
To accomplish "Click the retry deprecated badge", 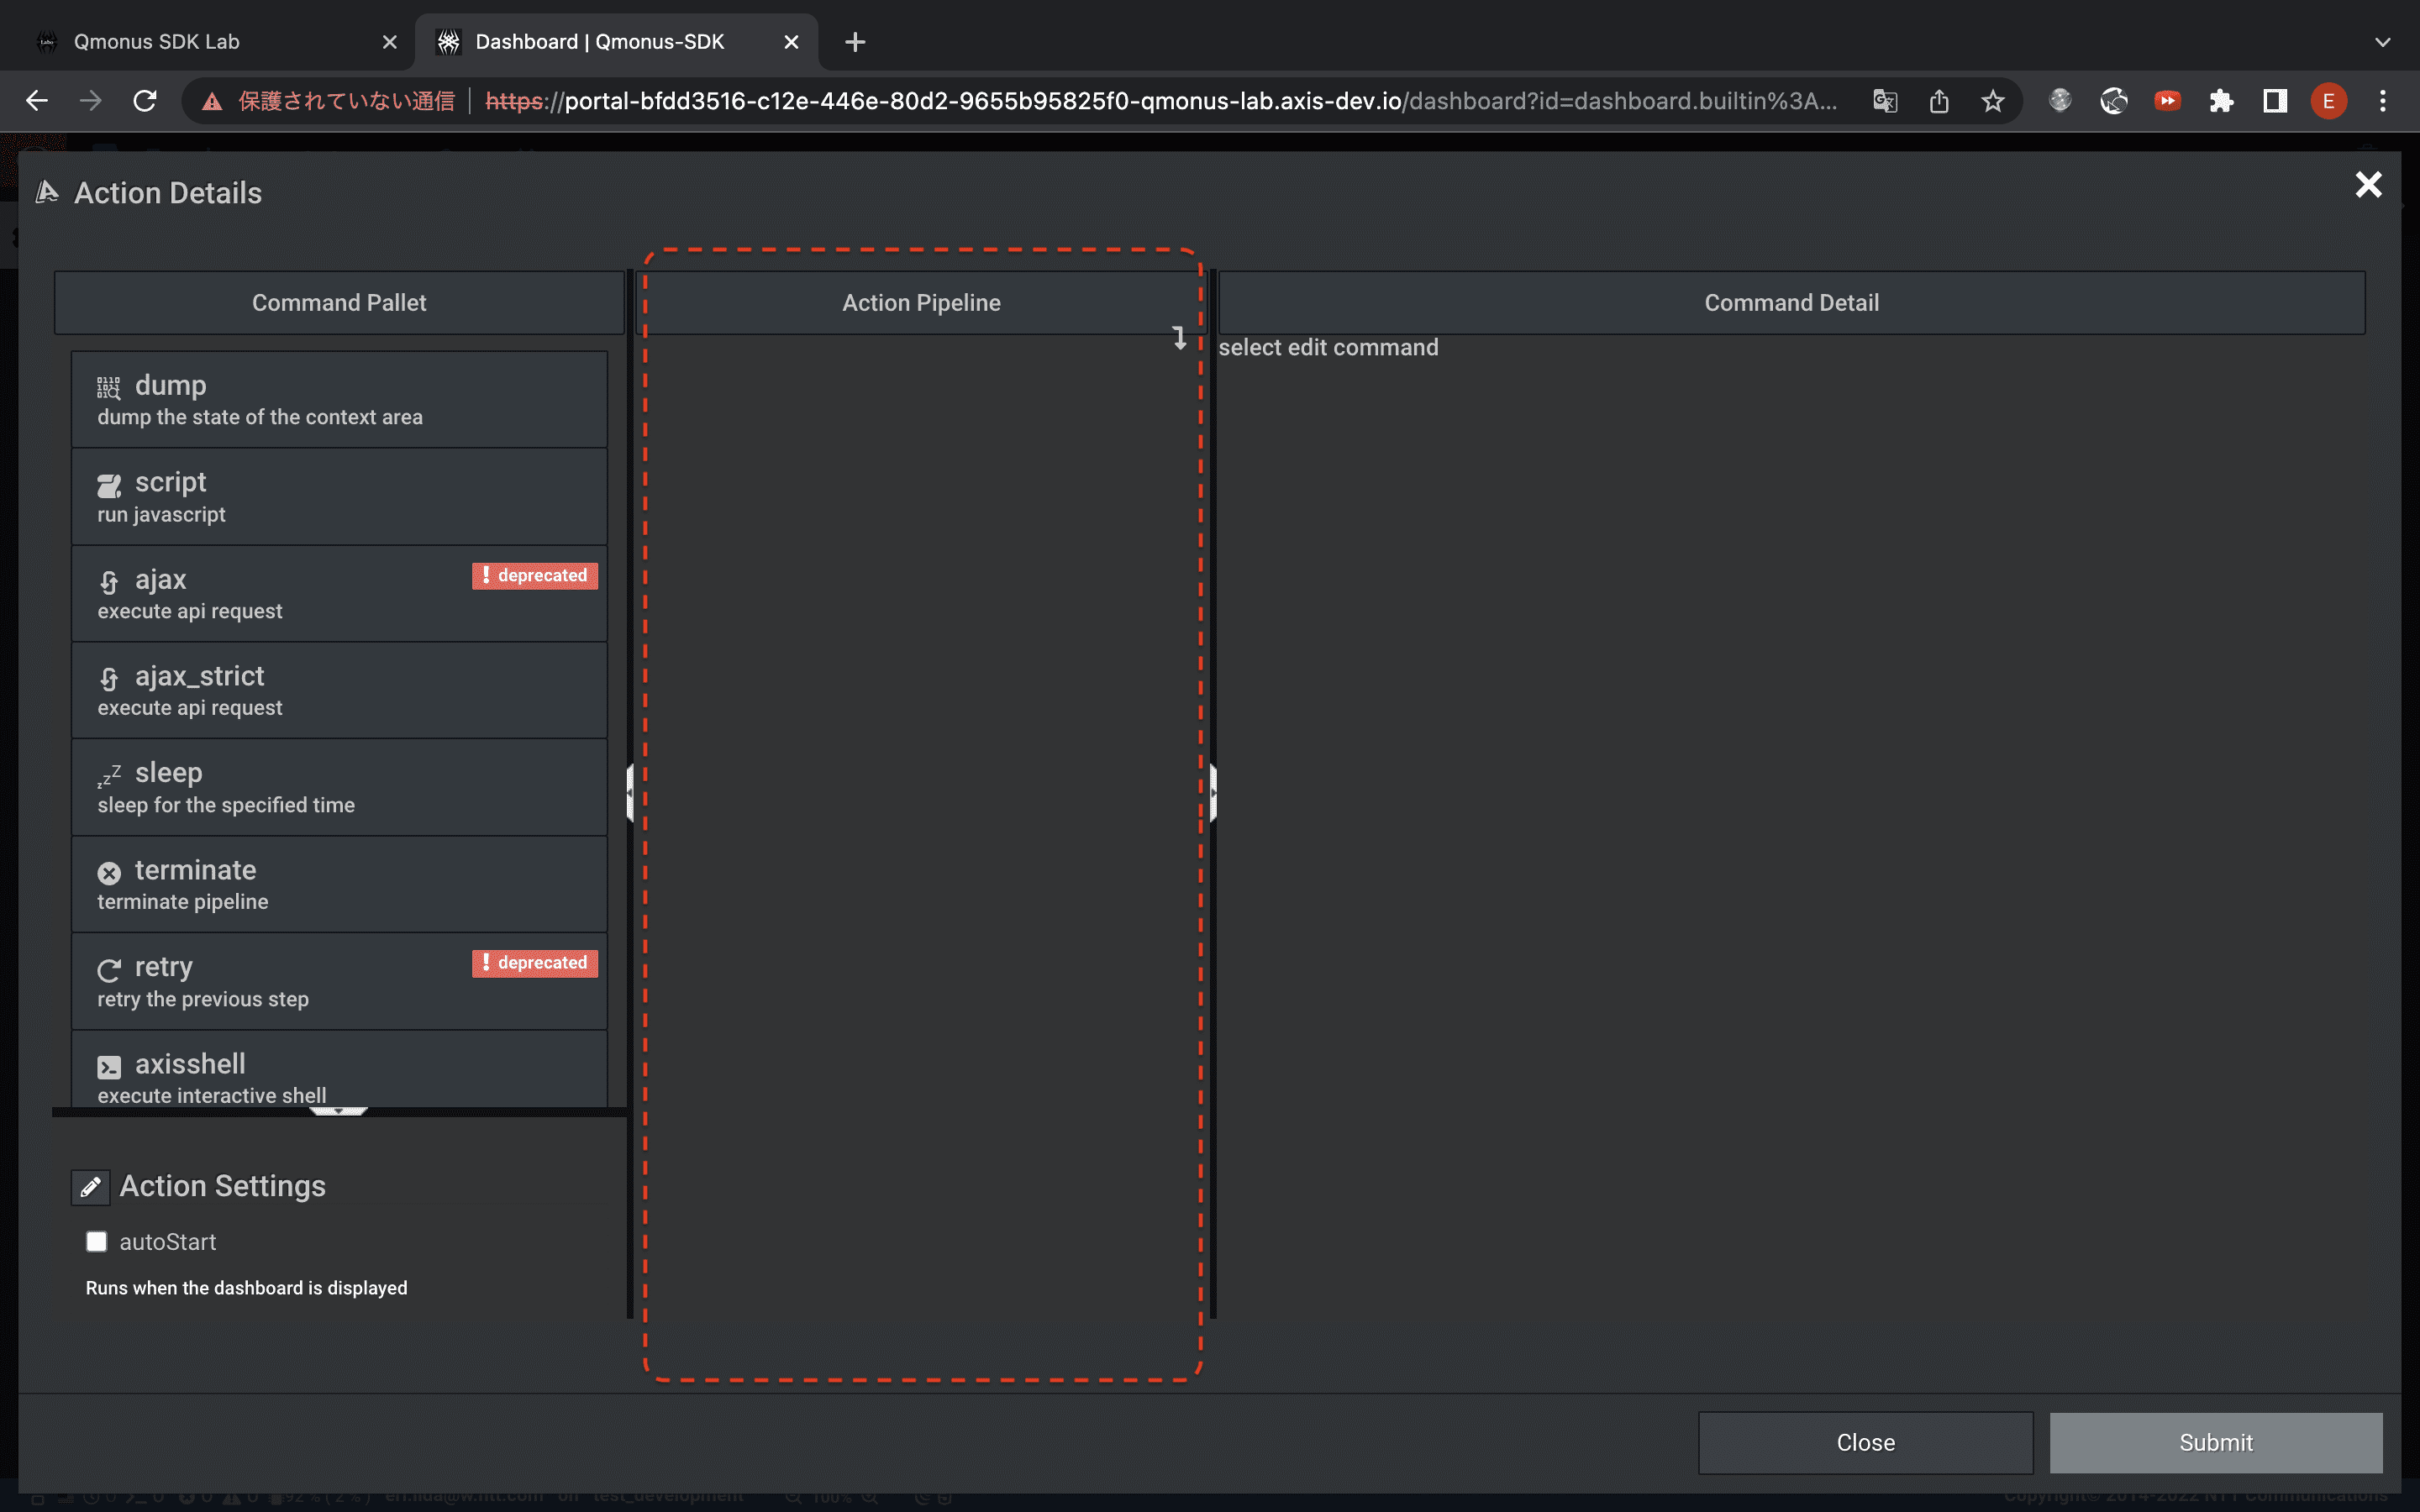I will 535,963.
